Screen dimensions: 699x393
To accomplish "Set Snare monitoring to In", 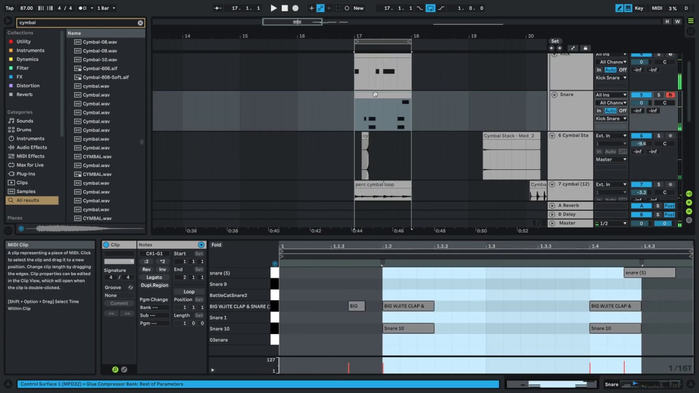I will 599,111.
